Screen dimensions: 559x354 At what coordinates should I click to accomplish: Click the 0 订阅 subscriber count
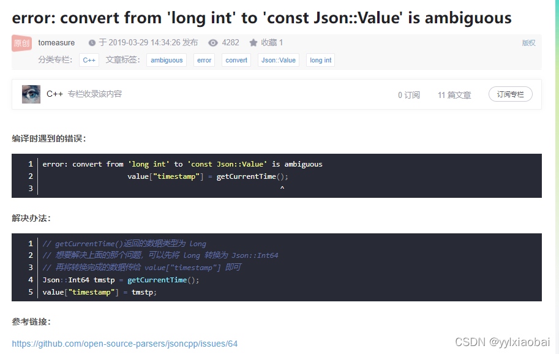pos(409,94)
